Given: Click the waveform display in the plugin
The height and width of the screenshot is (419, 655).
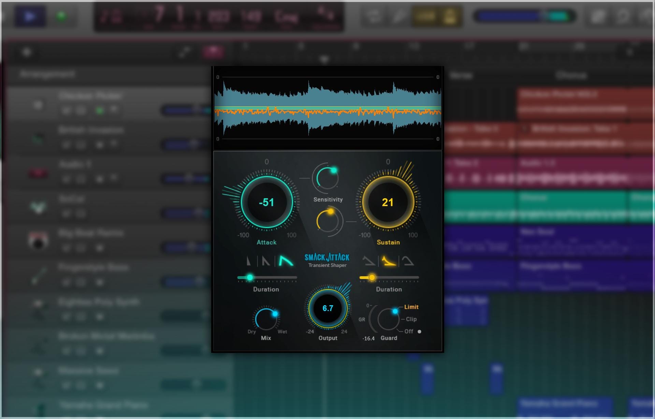Looking at the screenshot, I should [327, 108].
